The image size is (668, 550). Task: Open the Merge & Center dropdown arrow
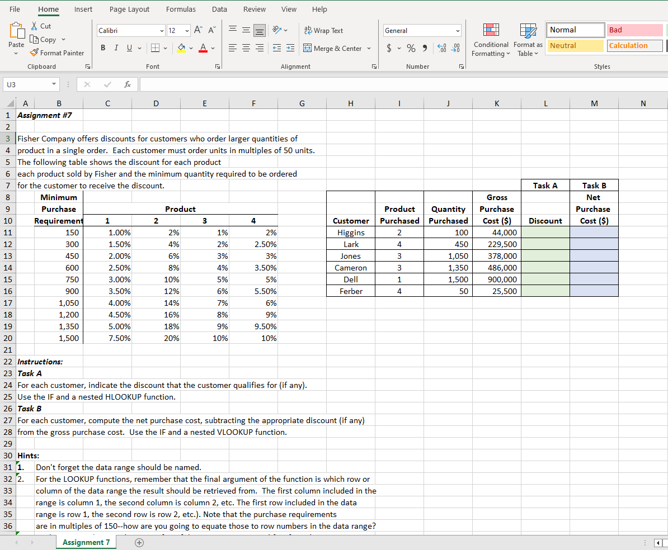(x=369, y=49)
